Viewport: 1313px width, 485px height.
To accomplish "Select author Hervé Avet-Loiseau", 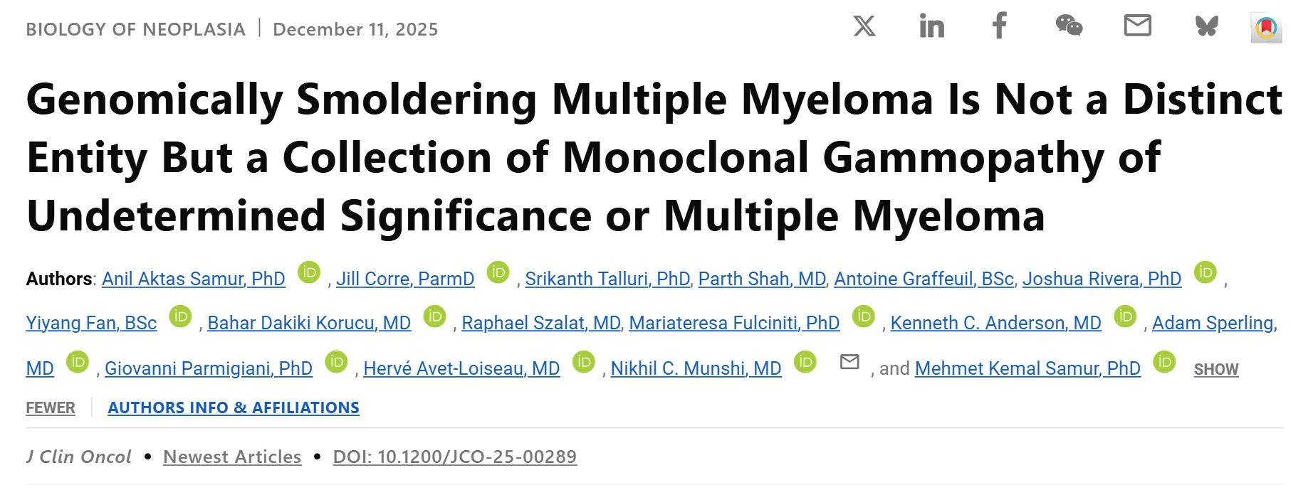I will (x=461, y=368).
